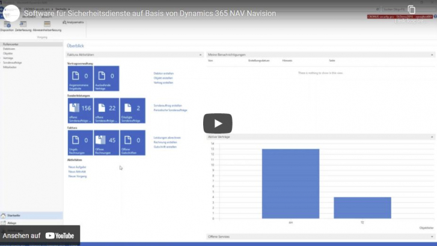The height and width of the screenshot is (246, 437).
Task: Open the Zeiterfassung ribbon icon
Action: [23, 26]
